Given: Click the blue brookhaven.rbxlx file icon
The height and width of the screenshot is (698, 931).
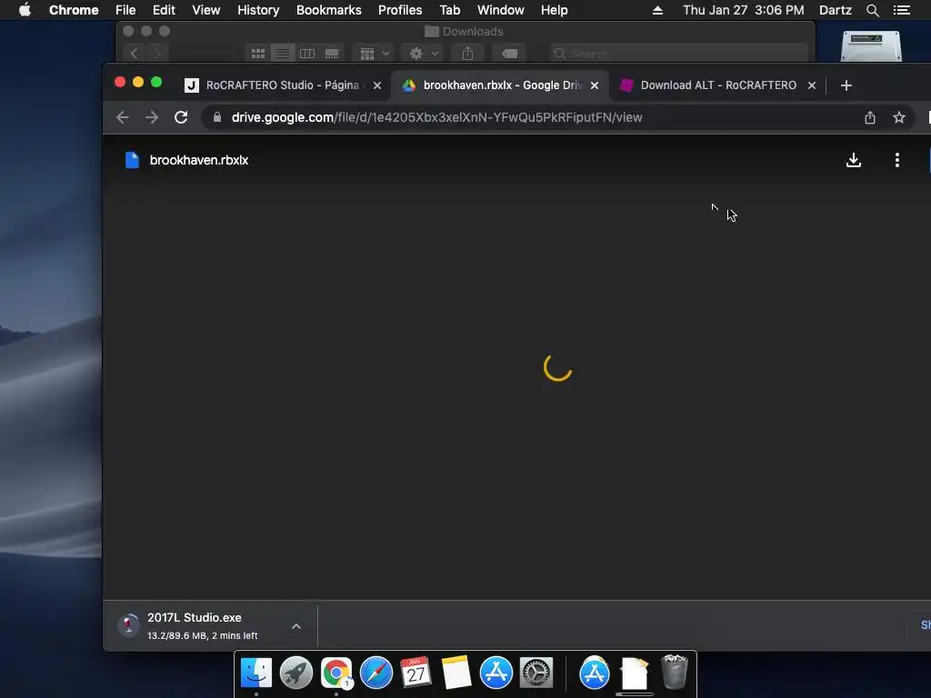Looking at the screenshot, I should 132,160.
